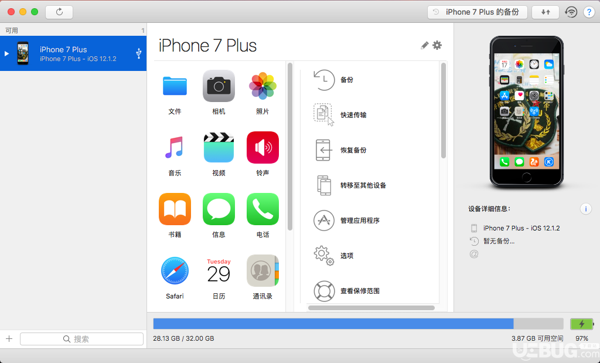The height and width of the screenshot is (363, 600).
Task: Click the device info 'i' button
Action: pos(585,209)
